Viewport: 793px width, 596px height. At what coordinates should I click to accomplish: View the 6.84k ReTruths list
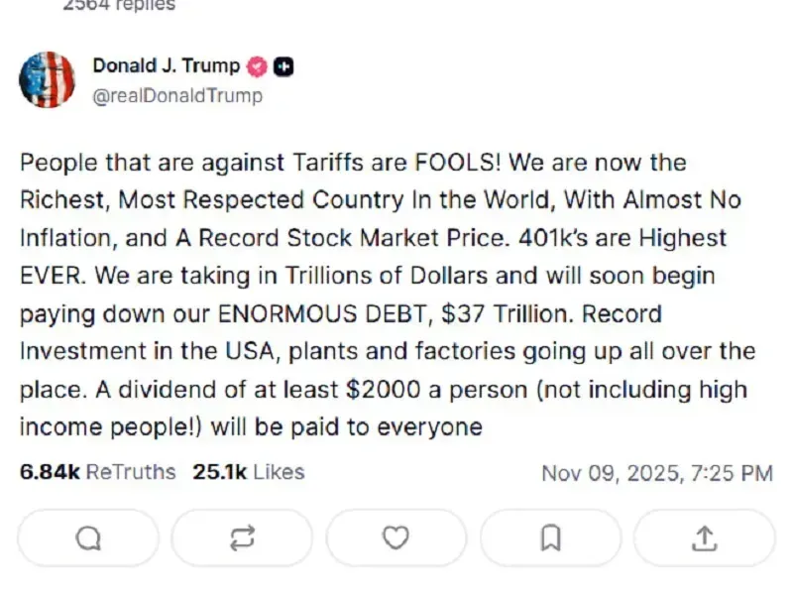(x=97, y=472)
